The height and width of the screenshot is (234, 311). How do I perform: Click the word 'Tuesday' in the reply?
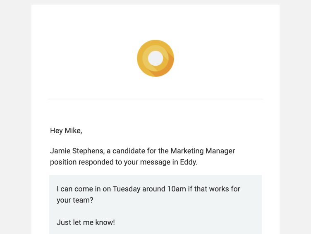[127, 189]
